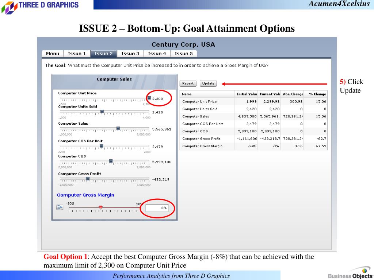This screenshot has width=374, height=280.
Task: Switch to the Issue 5 tab
Action: (184, 54)
